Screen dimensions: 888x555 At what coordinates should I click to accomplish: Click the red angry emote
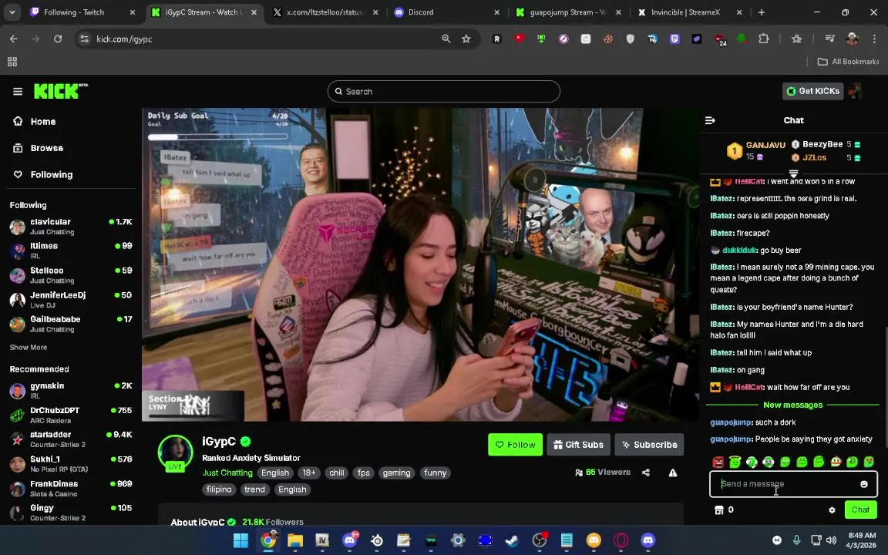tap(718, 462)
